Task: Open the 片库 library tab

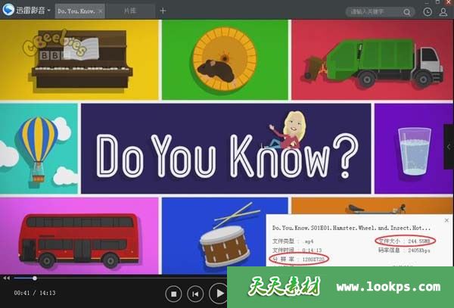Action: [x=130, y=11]
